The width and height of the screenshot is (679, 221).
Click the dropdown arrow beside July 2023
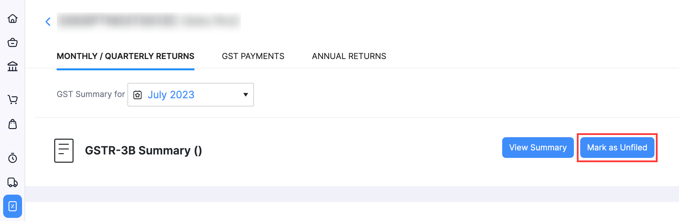[x=245, y=94]
